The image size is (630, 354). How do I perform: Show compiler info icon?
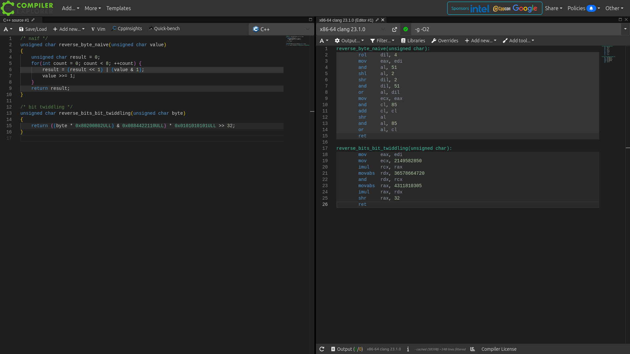coord(408,349)
